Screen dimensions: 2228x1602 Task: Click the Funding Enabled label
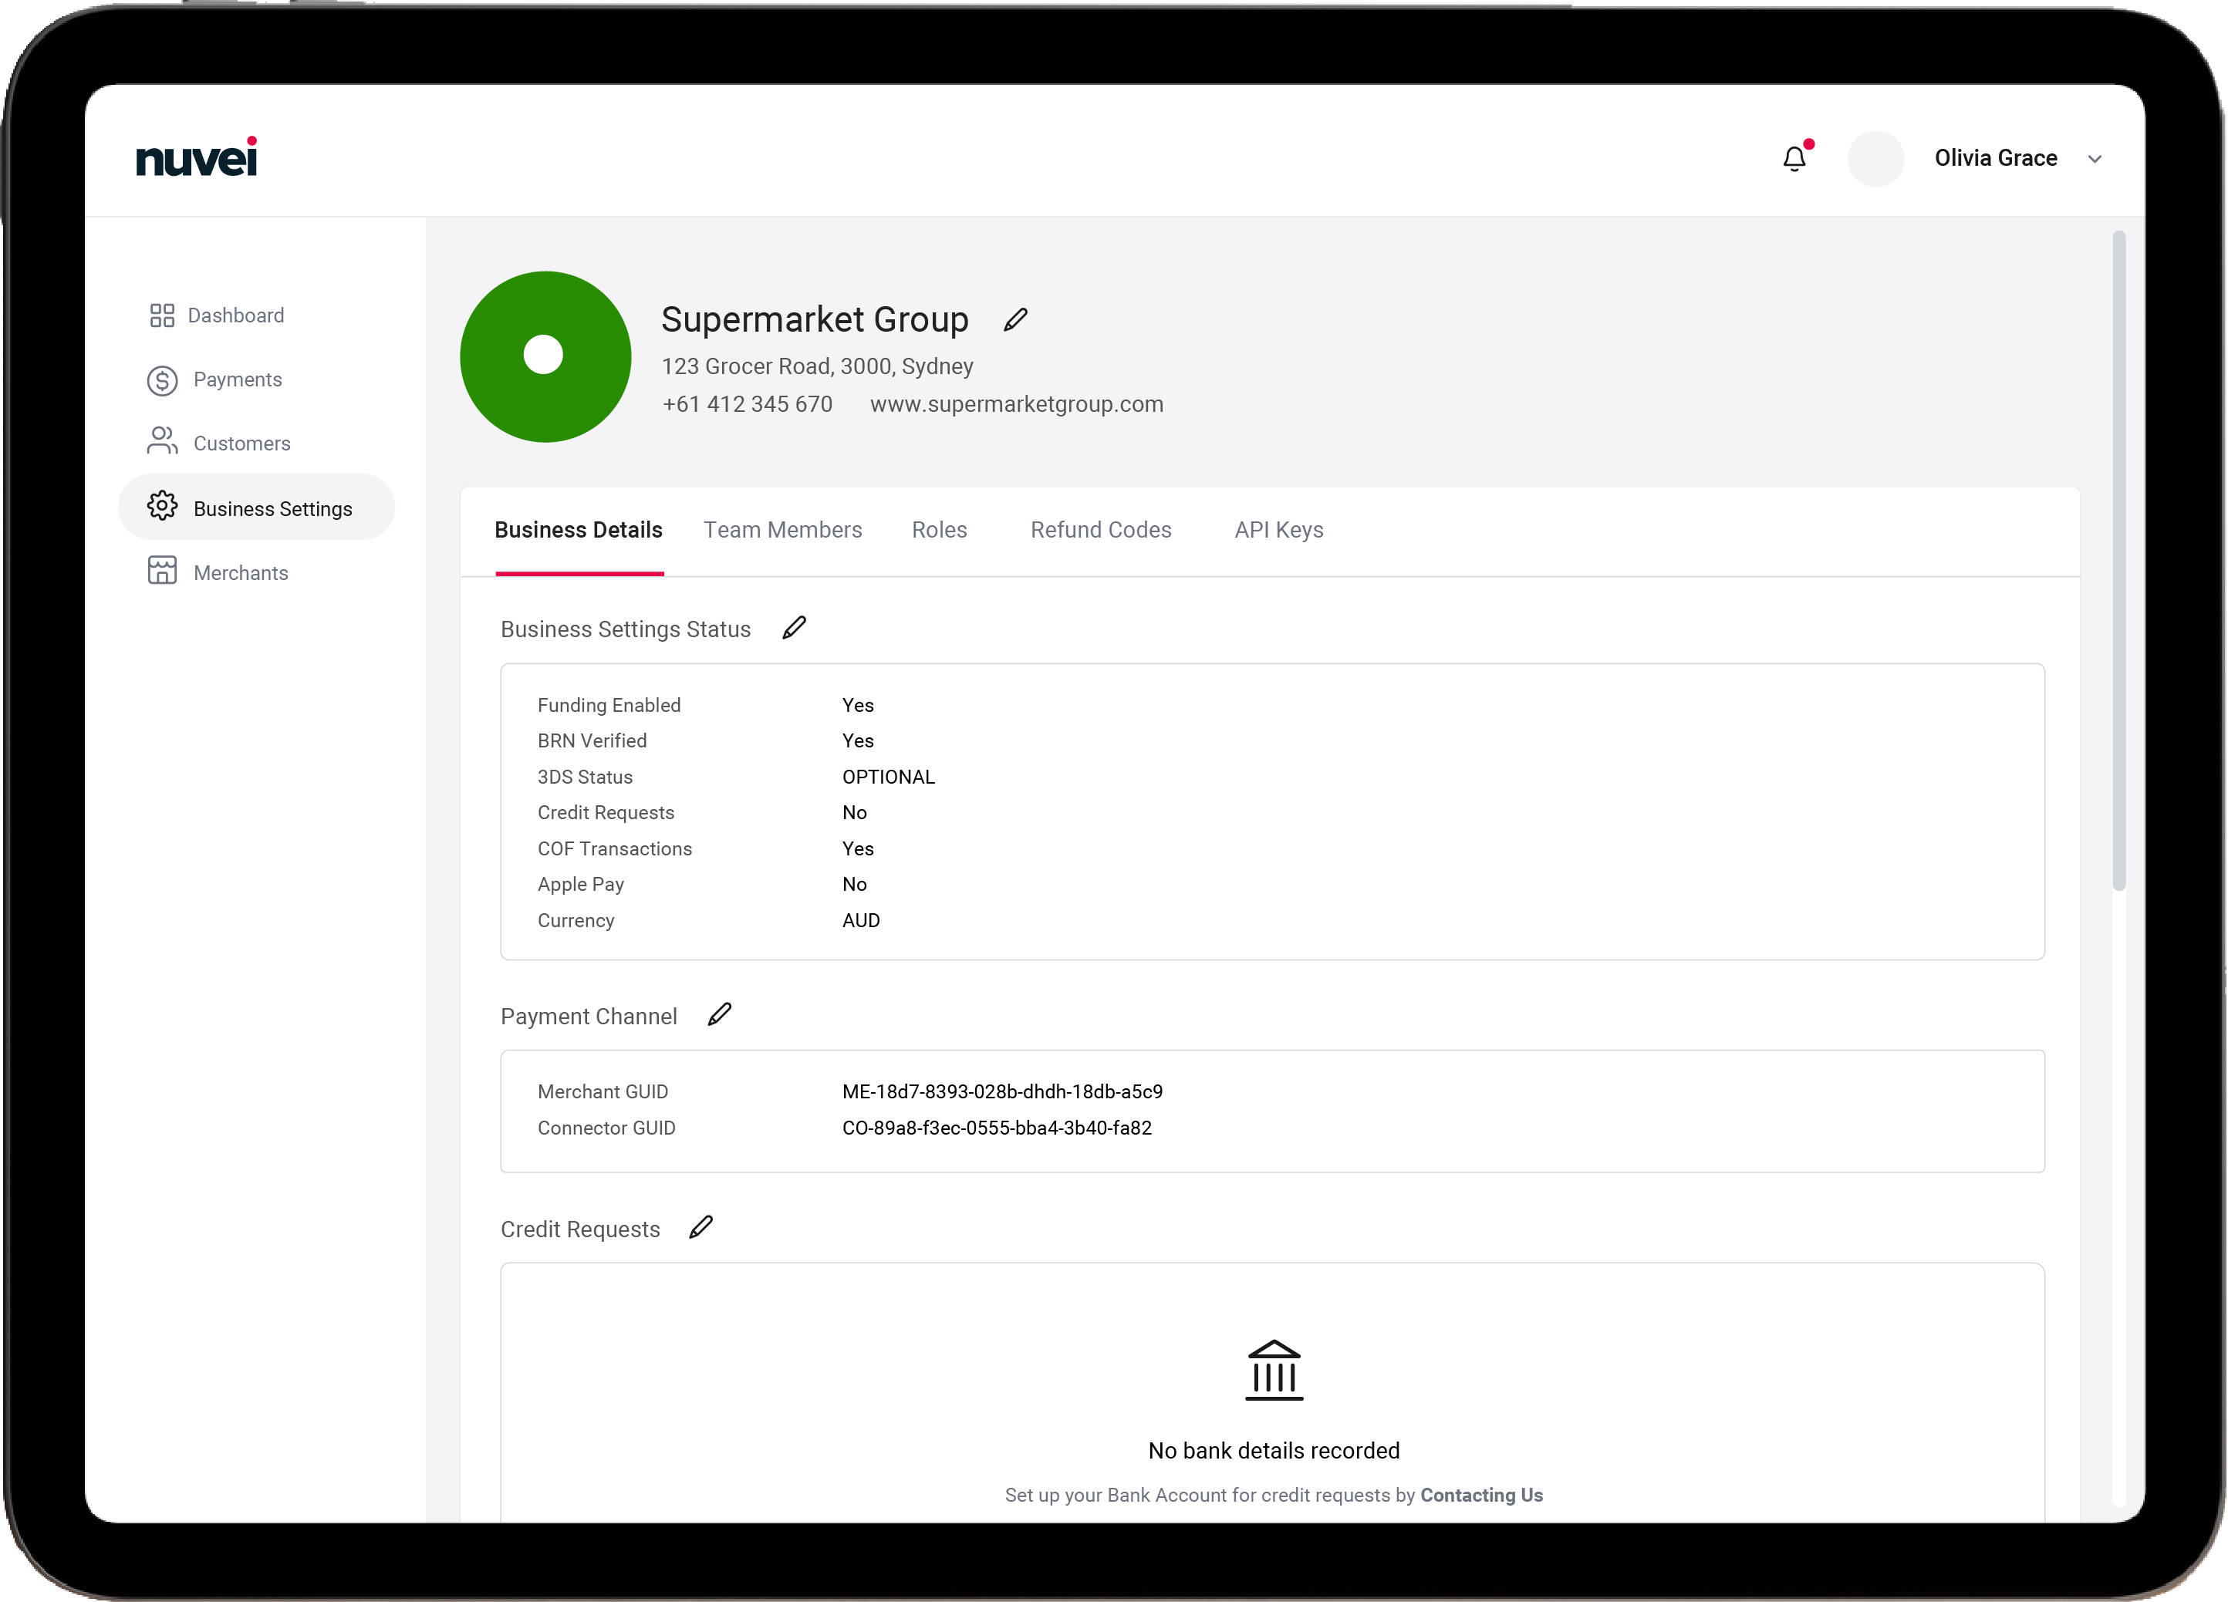click(609, 705)
